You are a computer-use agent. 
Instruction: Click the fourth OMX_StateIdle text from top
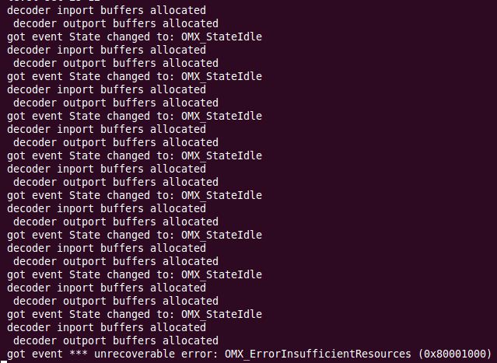222,155
